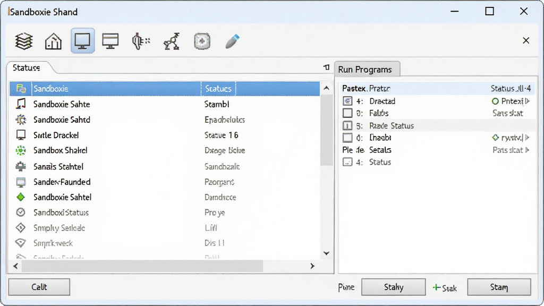Toggle the checkbox for Raede Status
Viewport: 544px width, 306px height.
pos(347,125)
